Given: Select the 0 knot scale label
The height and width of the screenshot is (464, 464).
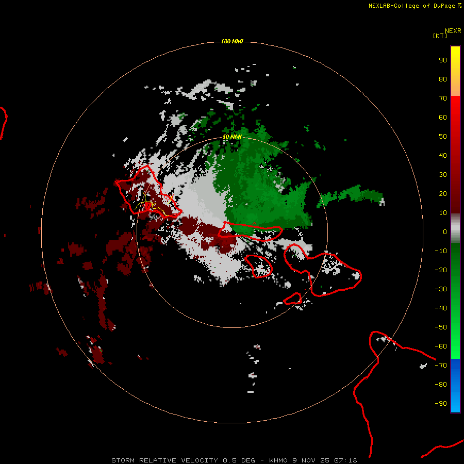Looking at the screenshot, I should point(445,232).
